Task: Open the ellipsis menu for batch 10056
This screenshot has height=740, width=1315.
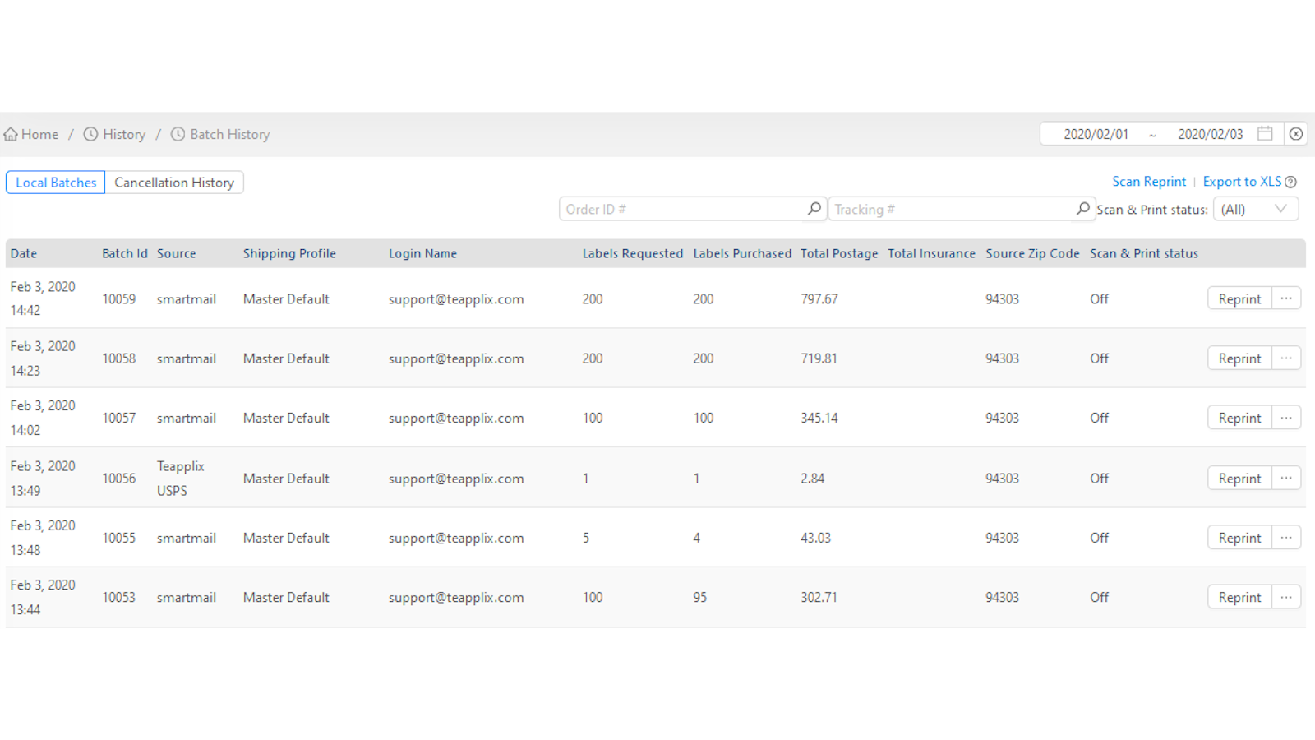Action: tap(1286, 477)
